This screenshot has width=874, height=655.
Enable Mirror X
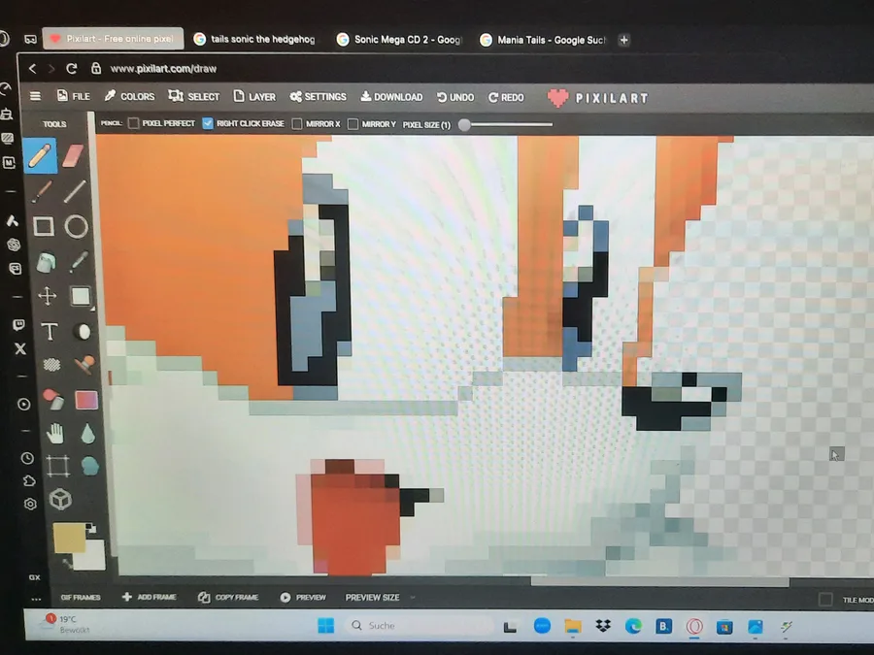(297, 123)
